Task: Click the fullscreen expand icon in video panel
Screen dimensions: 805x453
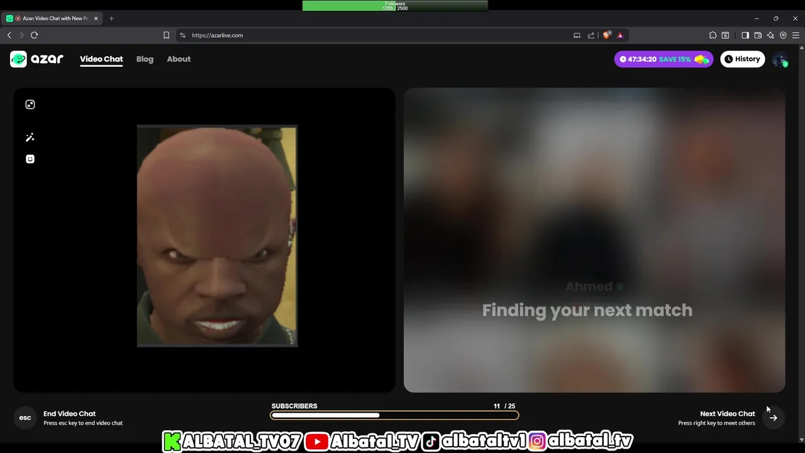Action: pos(30,104)
